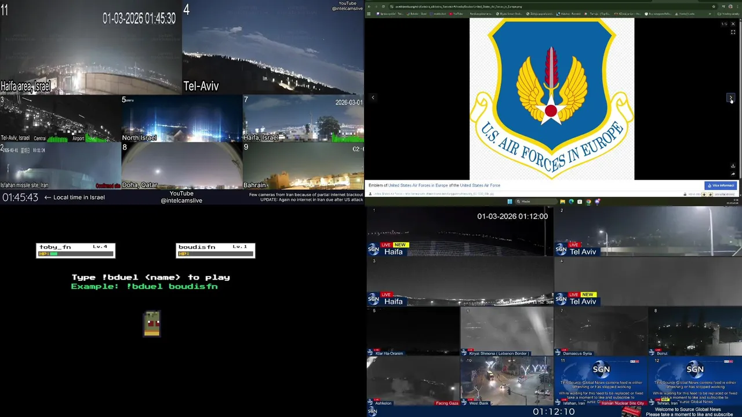The image size is (742, 417).
Task: Select the SGN West Bank camera feed
Action: [507, 381]
